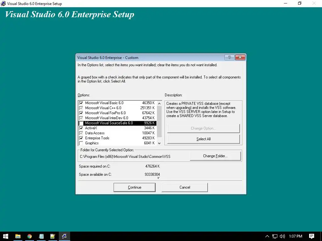Viewport: 322px width, 241px height.
Task: Click the grayed Change Option button
Action: pyautogui.click(x=203, y=128)
